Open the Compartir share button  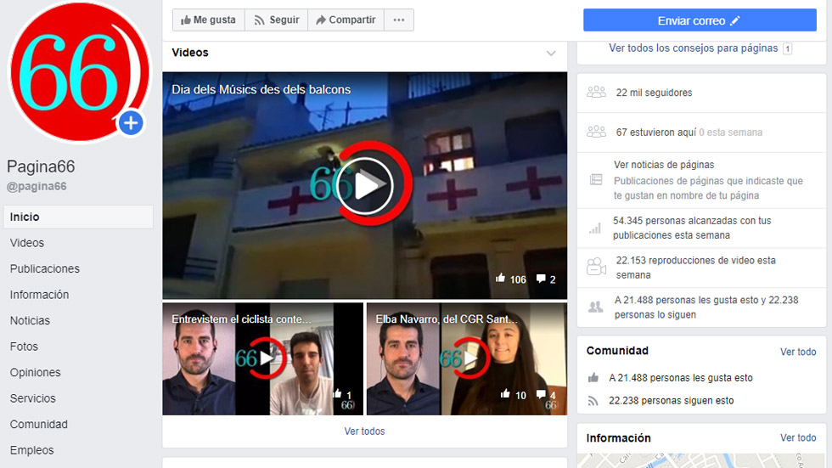point(346,20)
